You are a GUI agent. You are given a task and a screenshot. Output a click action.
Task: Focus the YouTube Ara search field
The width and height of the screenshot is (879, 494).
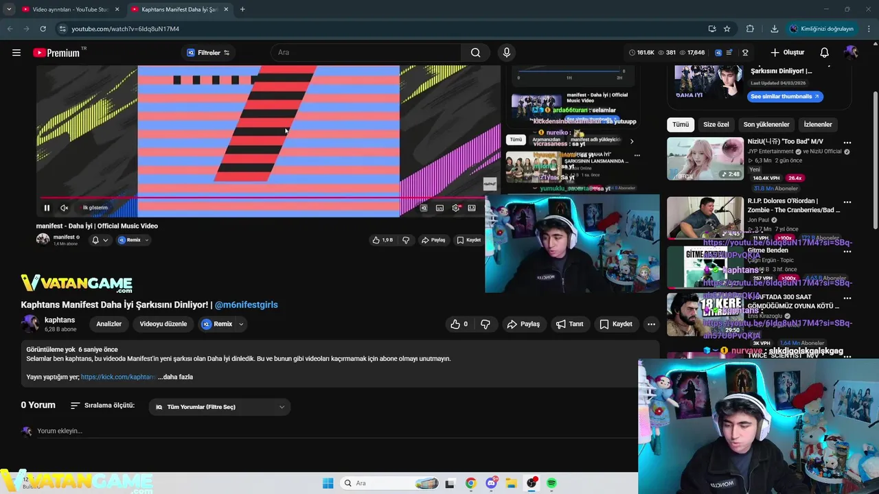(x=367, y=53)
